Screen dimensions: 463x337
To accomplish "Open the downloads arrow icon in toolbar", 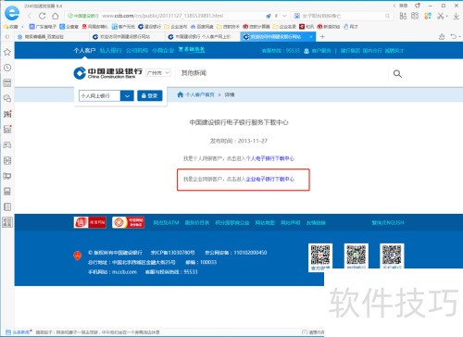I will click(x=457, y=16).
